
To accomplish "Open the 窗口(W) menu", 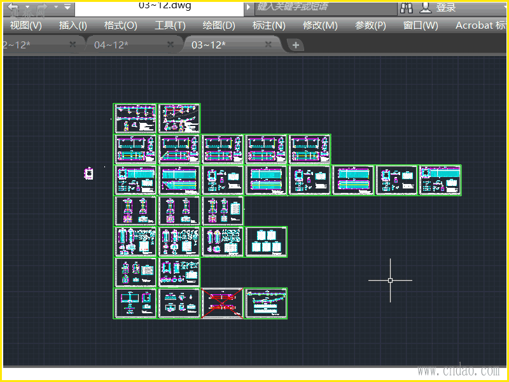I will tap(421, 25).
